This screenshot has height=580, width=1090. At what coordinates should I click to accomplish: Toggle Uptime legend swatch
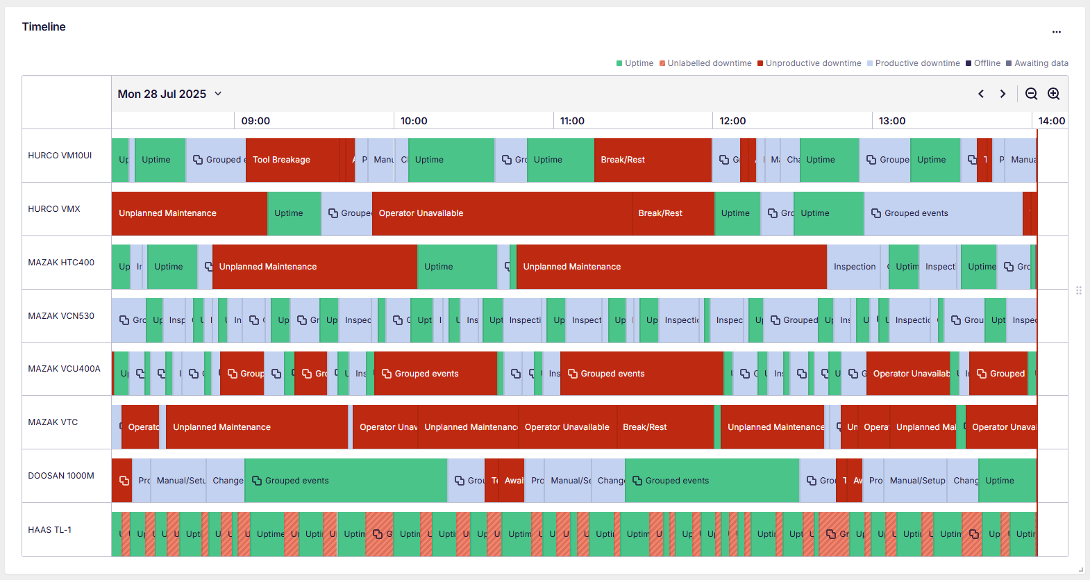pyautogui.click(x=619, y=63)
